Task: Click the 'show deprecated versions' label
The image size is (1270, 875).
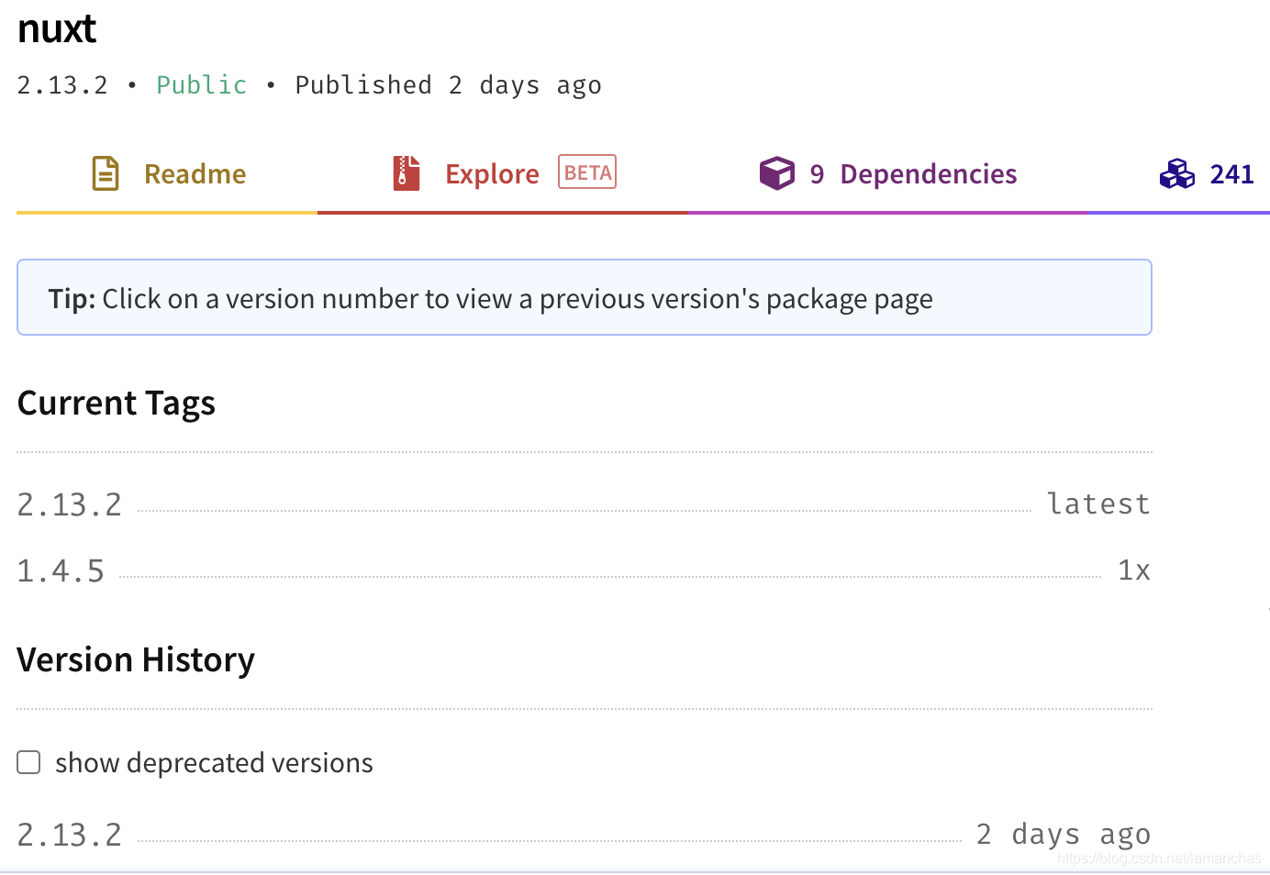Action: coord(214,763)
